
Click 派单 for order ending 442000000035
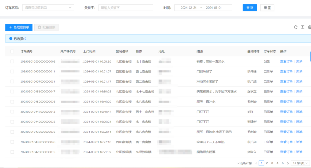tap(299, 122)
